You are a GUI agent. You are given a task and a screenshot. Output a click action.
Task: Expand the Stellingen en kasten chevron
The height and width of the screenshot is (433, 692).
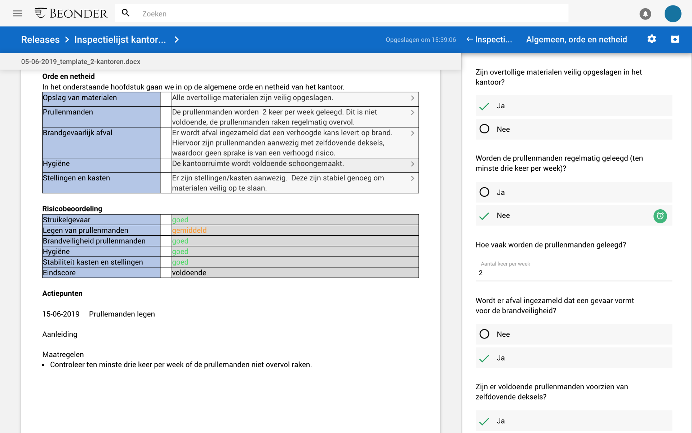(413, 178)
